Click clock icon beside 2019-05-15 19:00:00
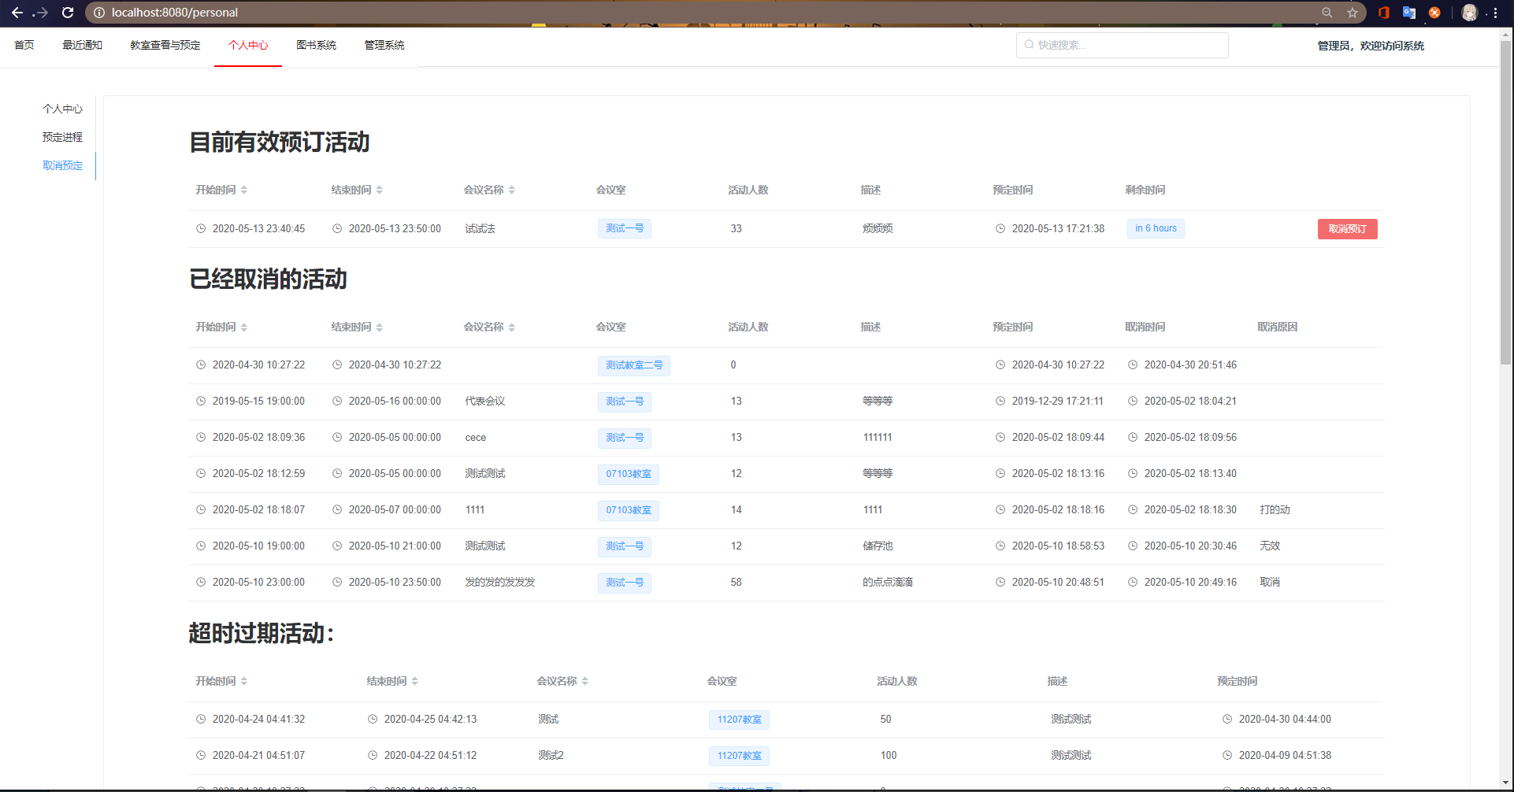Image resolution: width=1514 pixels, height=792 pixels. (201, 402)
